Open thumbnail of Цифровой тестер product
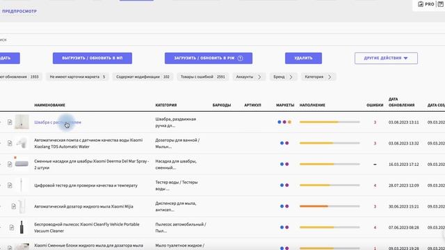 point(22,185)
